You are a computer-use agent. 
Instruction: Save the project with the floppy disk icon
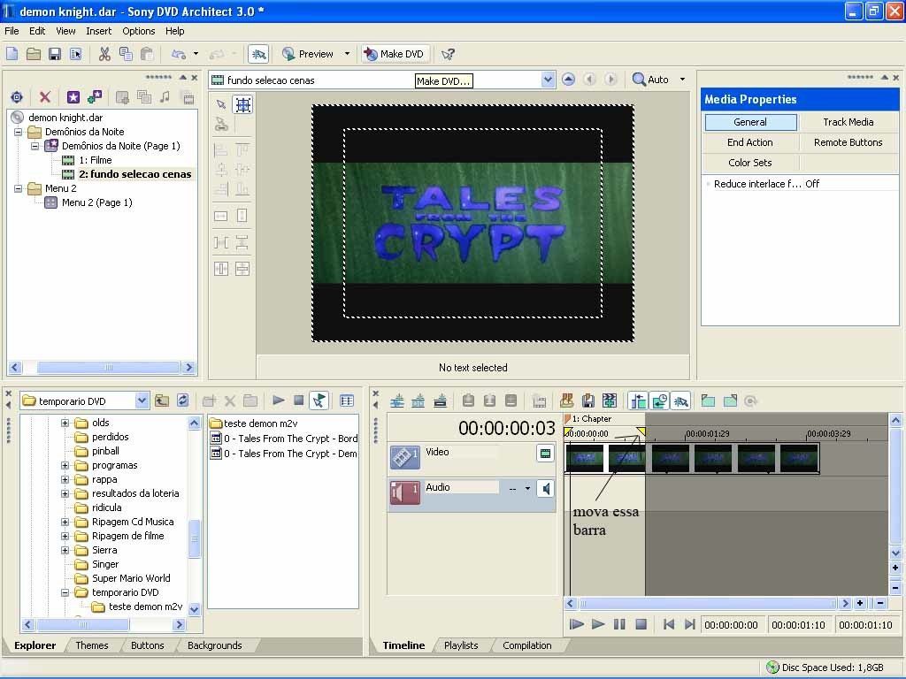[x=55, y=54]
